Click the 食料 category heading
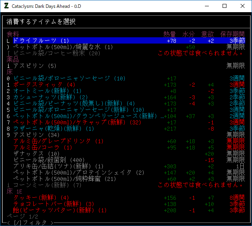 (13, 35)
